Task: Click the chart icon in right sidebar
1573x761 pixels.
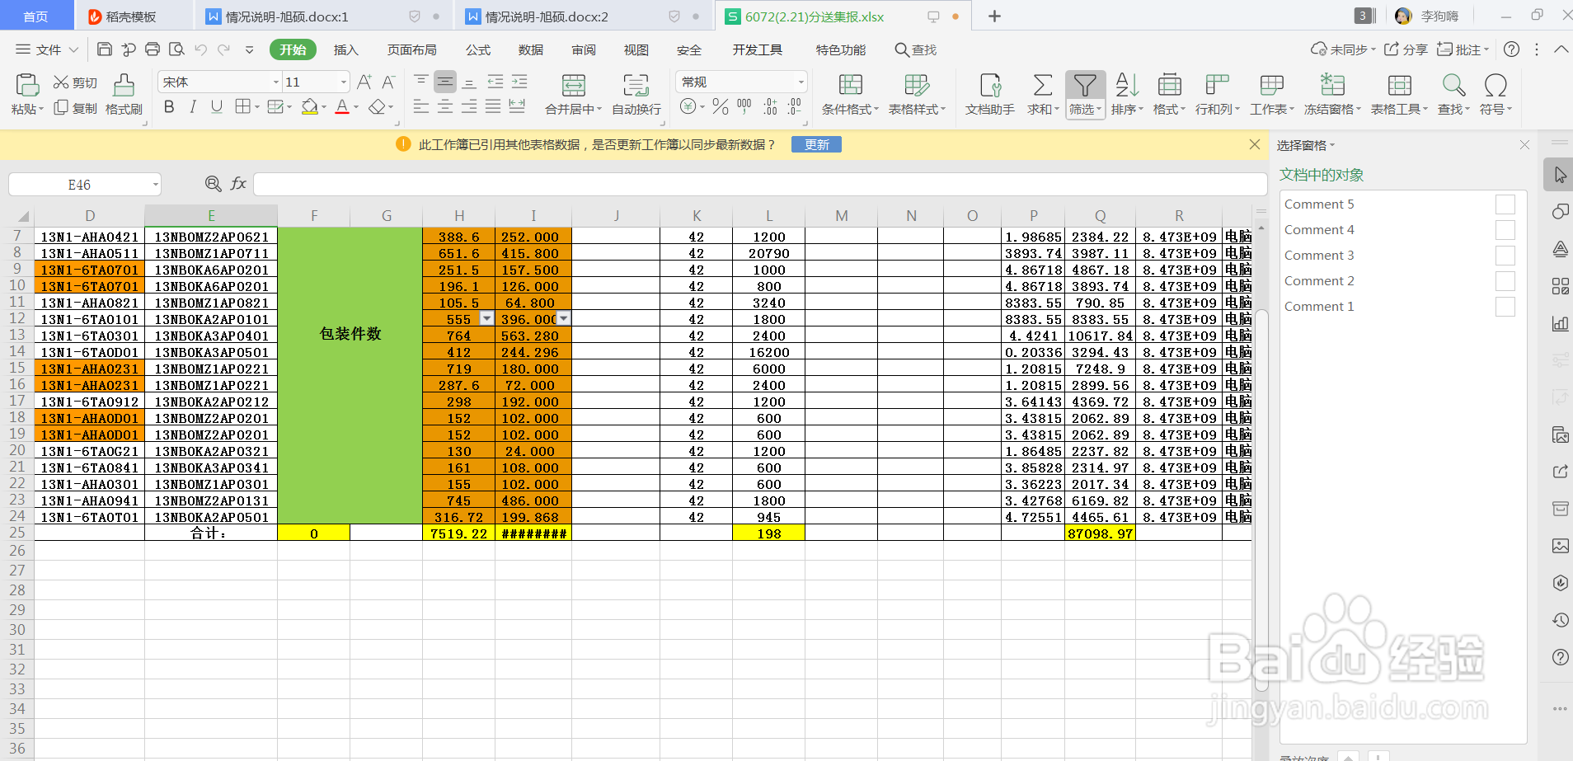Action: [1560, 323]
